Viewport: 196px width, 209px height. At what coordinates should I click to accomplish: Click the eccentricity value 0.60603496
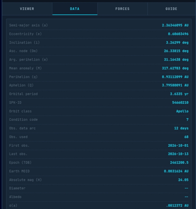(178, 34)
